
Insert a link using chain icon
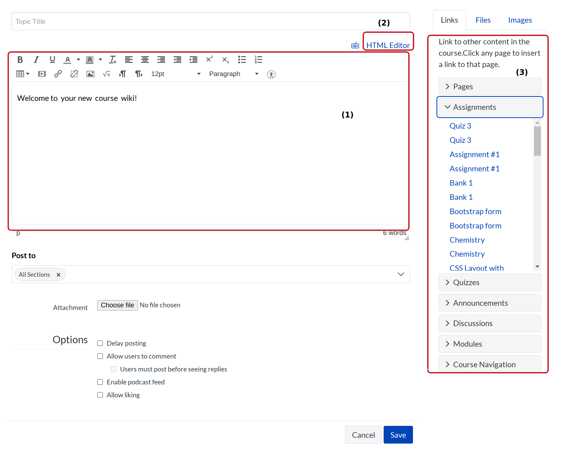pos(58,74)
